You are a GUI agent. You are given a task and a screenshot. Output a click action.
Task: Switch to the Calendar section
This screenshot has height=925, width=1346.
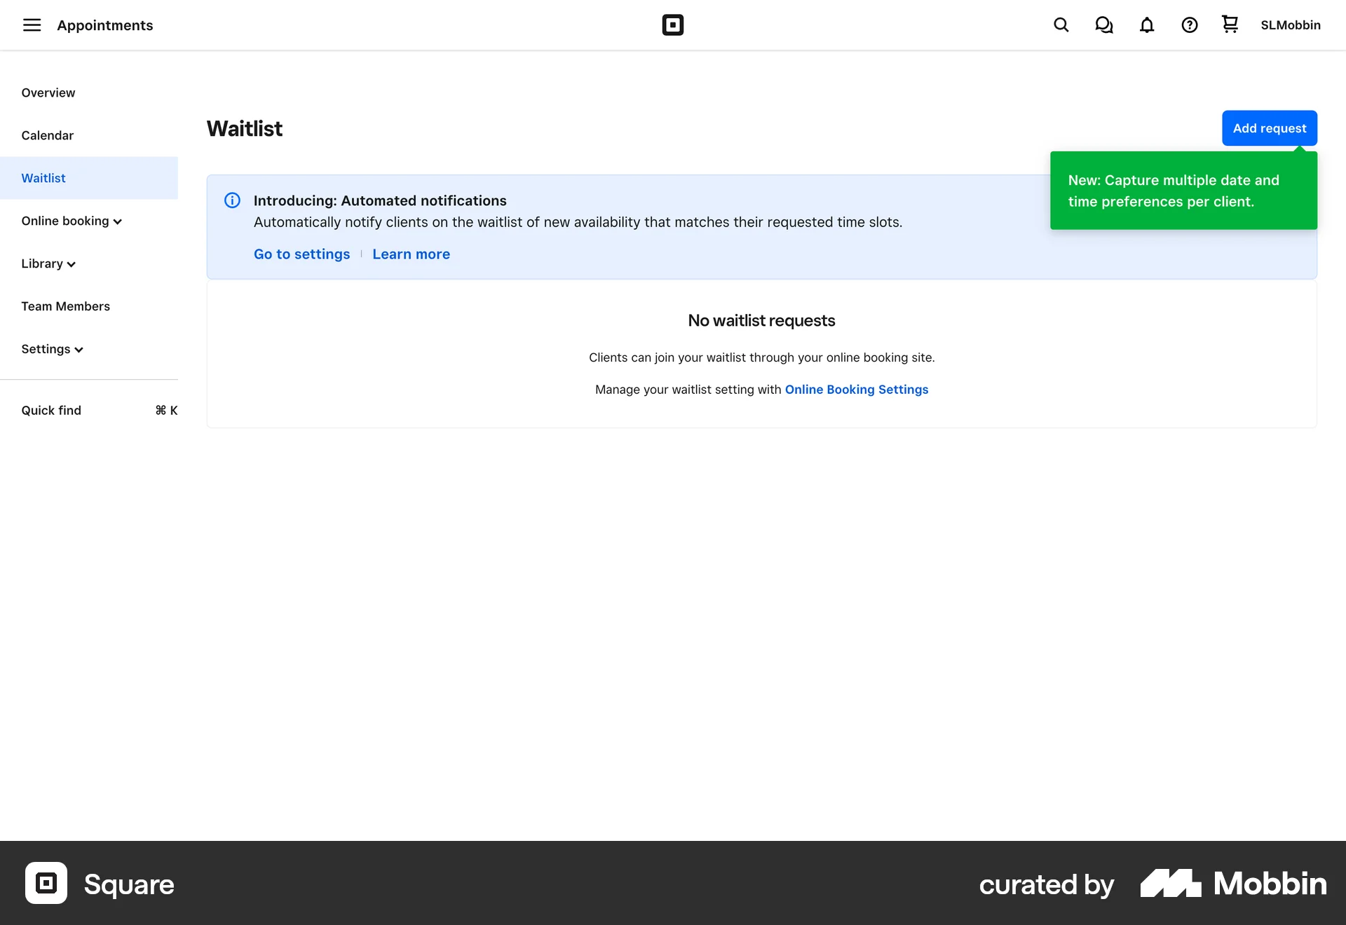47,135
